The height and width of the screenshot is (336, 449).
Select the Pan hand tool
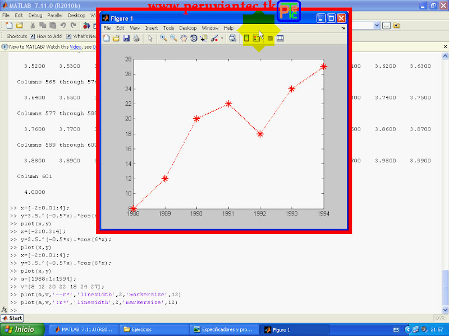184,38
